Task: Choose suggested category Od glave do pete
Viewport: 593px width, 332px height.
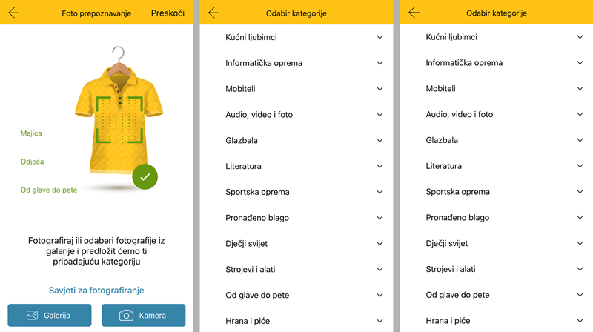Action: (x=49, y=190)
